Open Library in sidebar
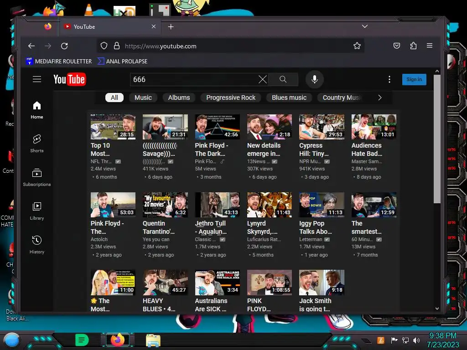Screen dimensions: 467x350 [x=37, y=211]
